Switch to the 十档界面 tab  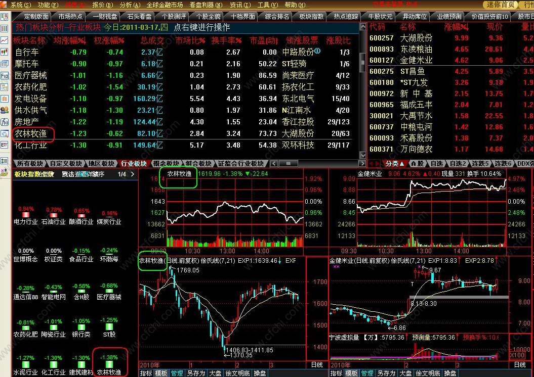242,16
